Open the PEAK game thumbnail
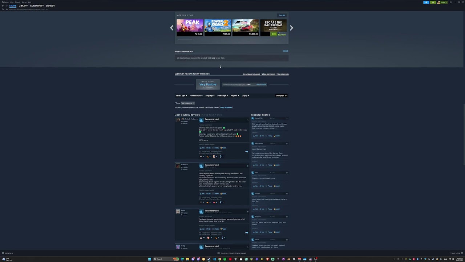Image resolution: width=465 pixels, height=262 pixels. click(190, 25)
